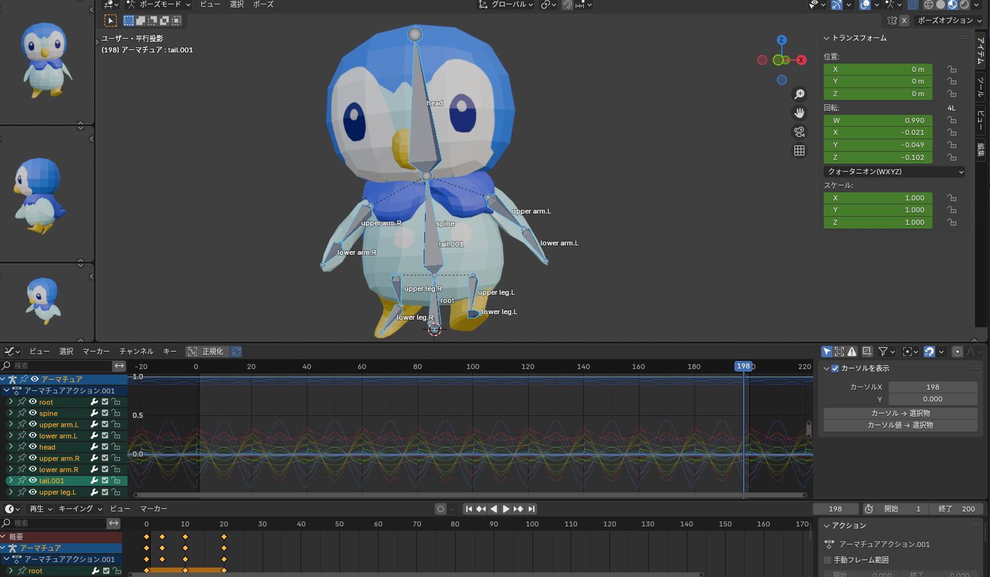Click the pan hand icon in viewport
Image resolution: width=990 pixels, height=577 pixels.
[799, 113]
